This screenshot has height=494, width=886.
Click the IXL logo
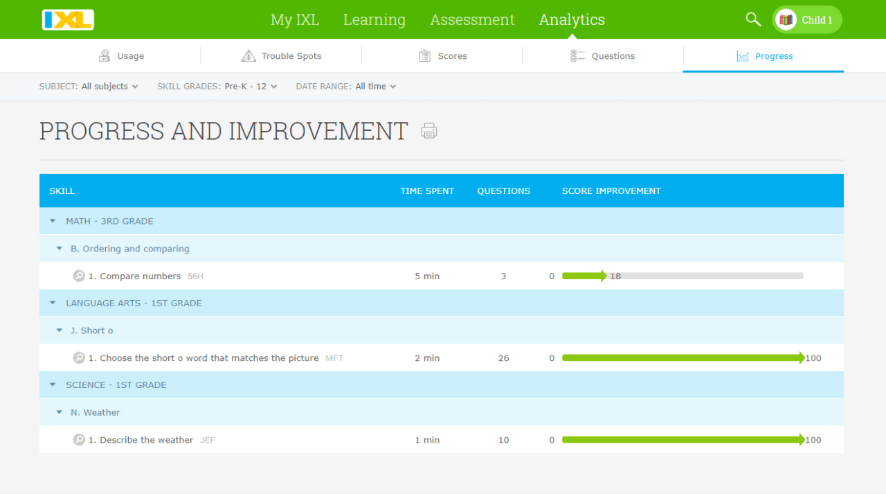click(x=66, y=19)
